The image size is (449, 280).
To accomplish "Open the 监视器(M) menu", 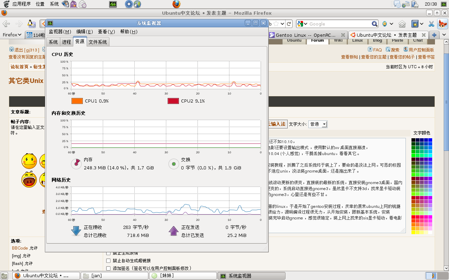I will pyautogui.click(x=60, y=31).
